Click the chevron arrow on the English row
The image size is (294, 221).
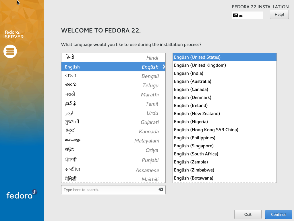pos(164,67)
